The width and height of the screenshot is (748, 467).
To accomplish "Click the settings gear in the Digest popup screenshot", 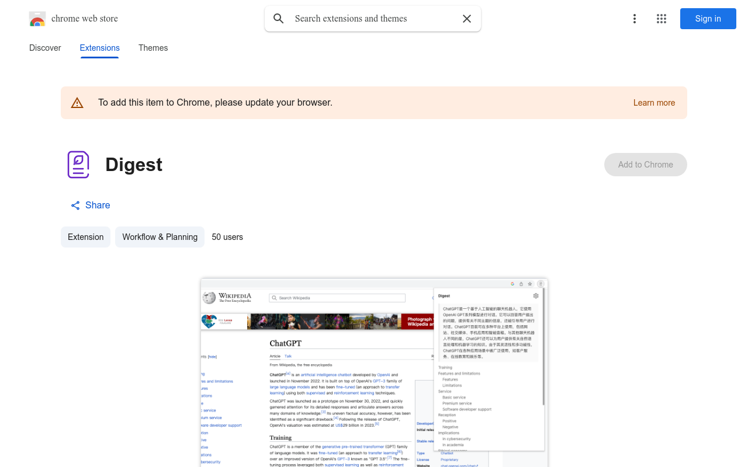I will (536, 296).
